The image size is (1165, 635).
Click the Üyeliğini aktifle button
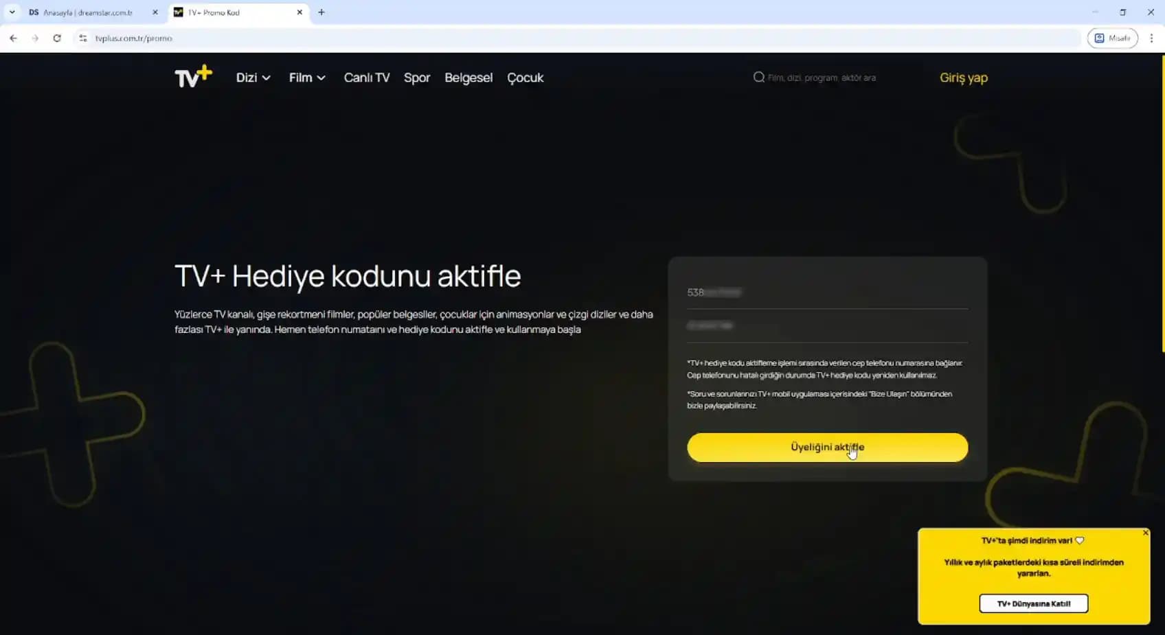(x=827, y=447)
